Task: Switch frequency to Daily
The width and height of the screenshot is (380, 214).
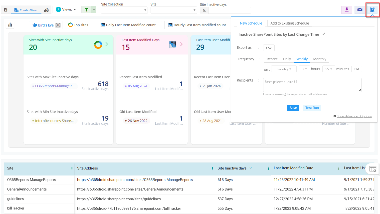Action: click(287, 59)
